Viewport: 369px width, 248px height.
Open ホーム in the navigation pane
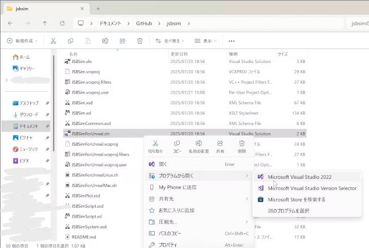coord(21,57)
